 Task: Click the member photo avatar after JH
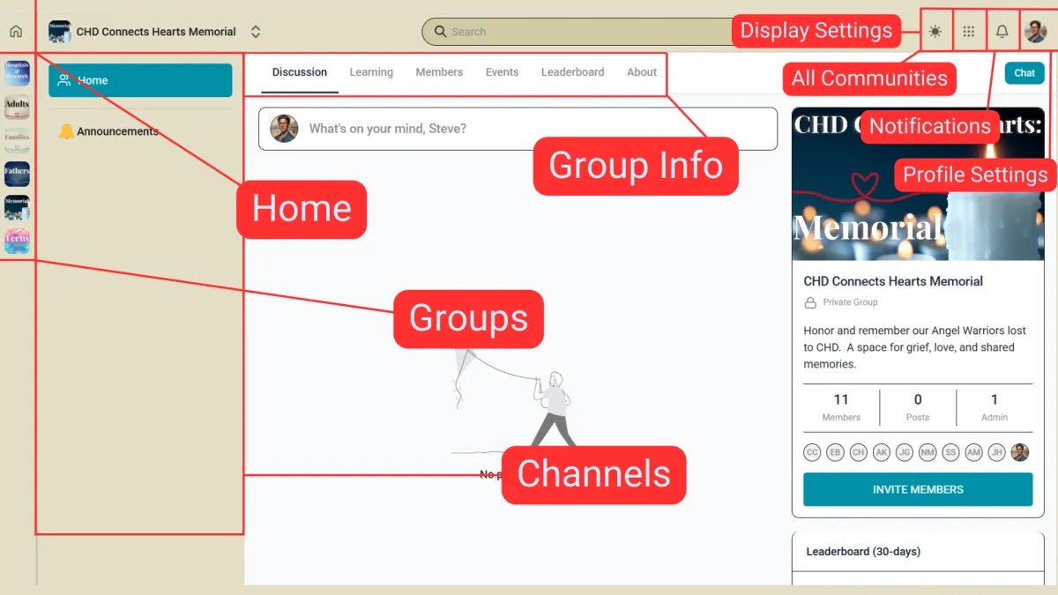click(x=1020, y=452)
